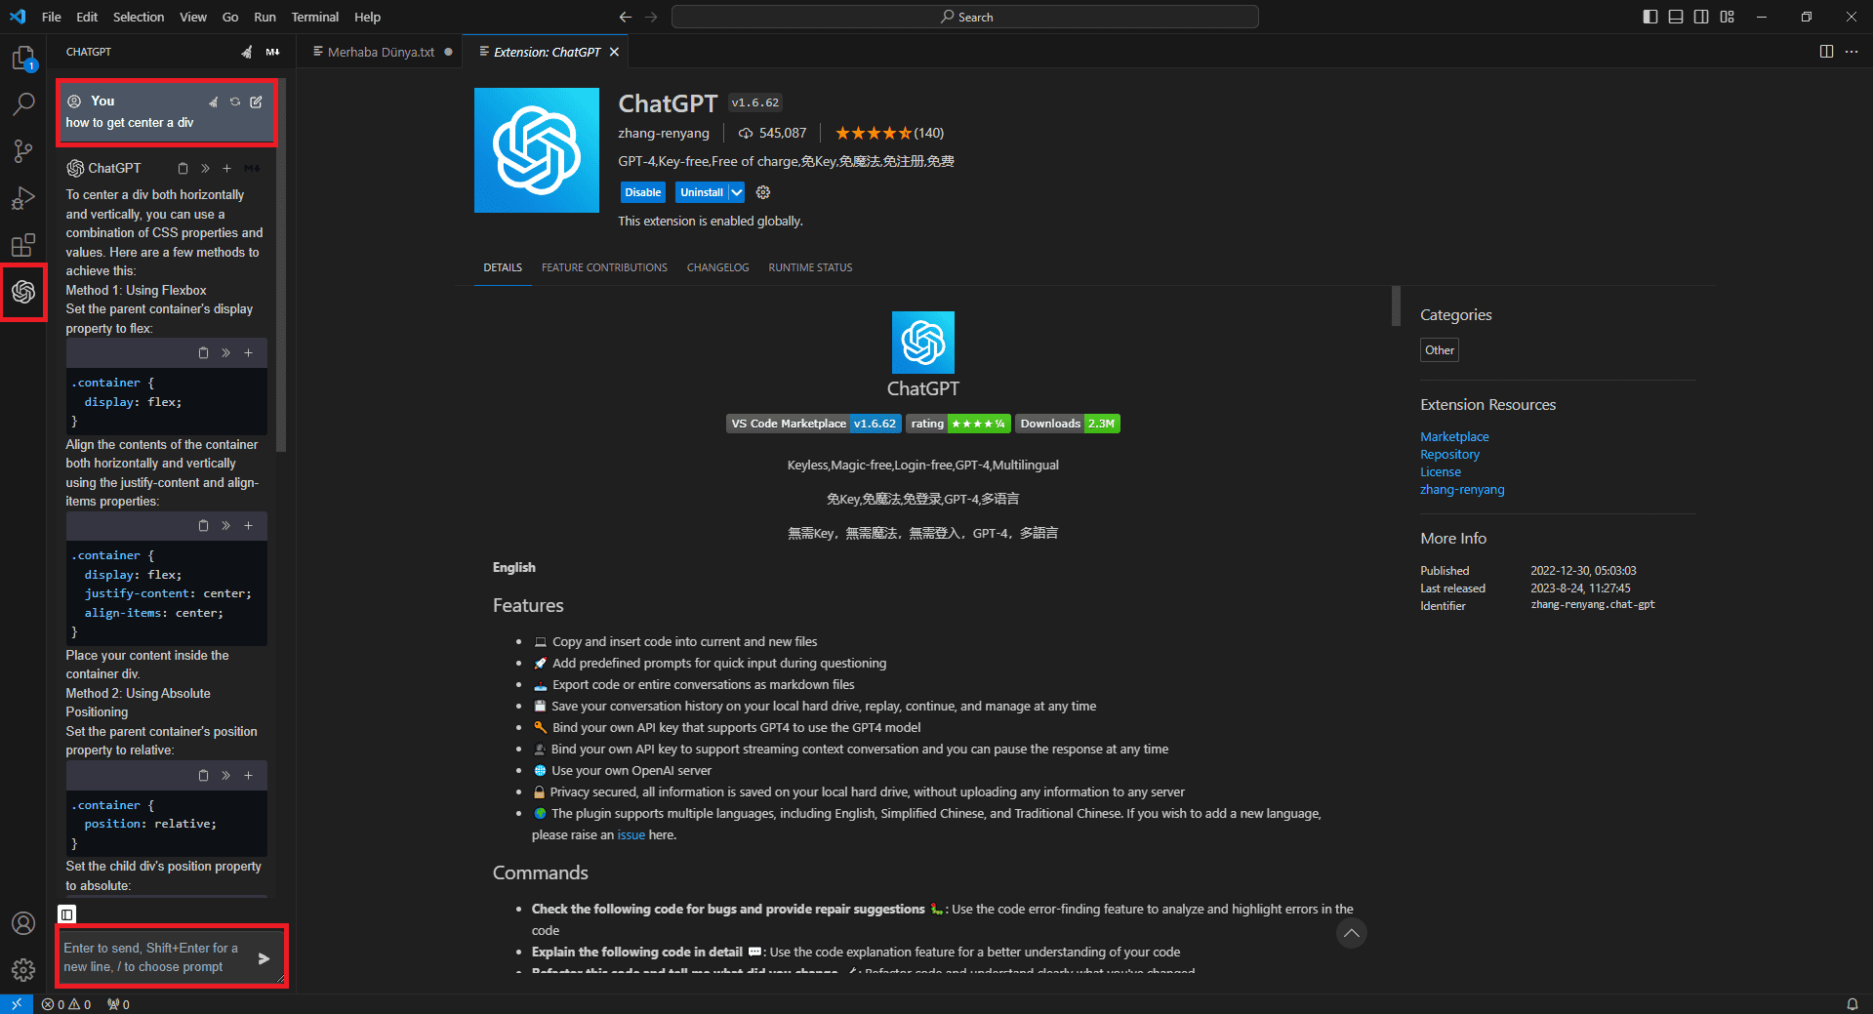This screenshot has width=1873, height=1014.
Task: Click the refresh icon on You message
Action: tap(235, 101)
